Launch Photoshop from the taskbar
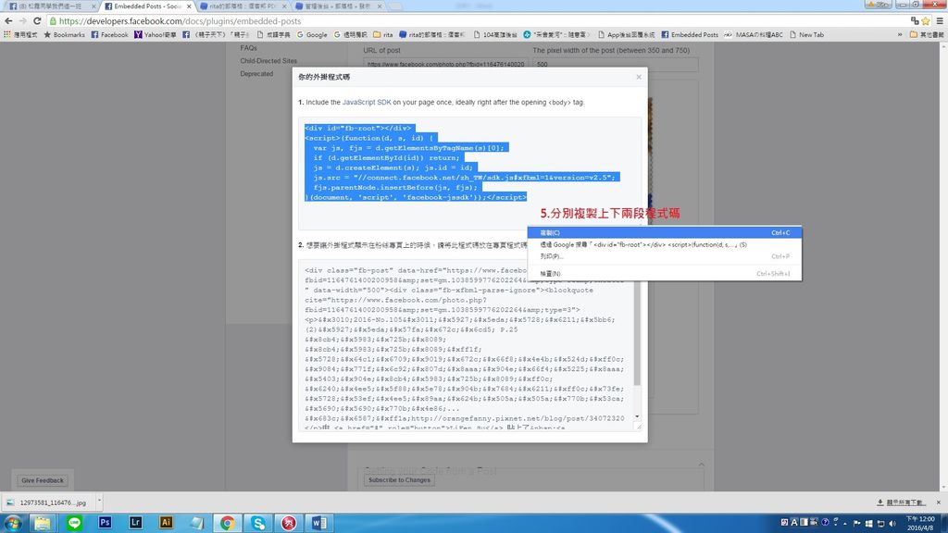Viewport: 948px width, 533px height. pos(106,523)
